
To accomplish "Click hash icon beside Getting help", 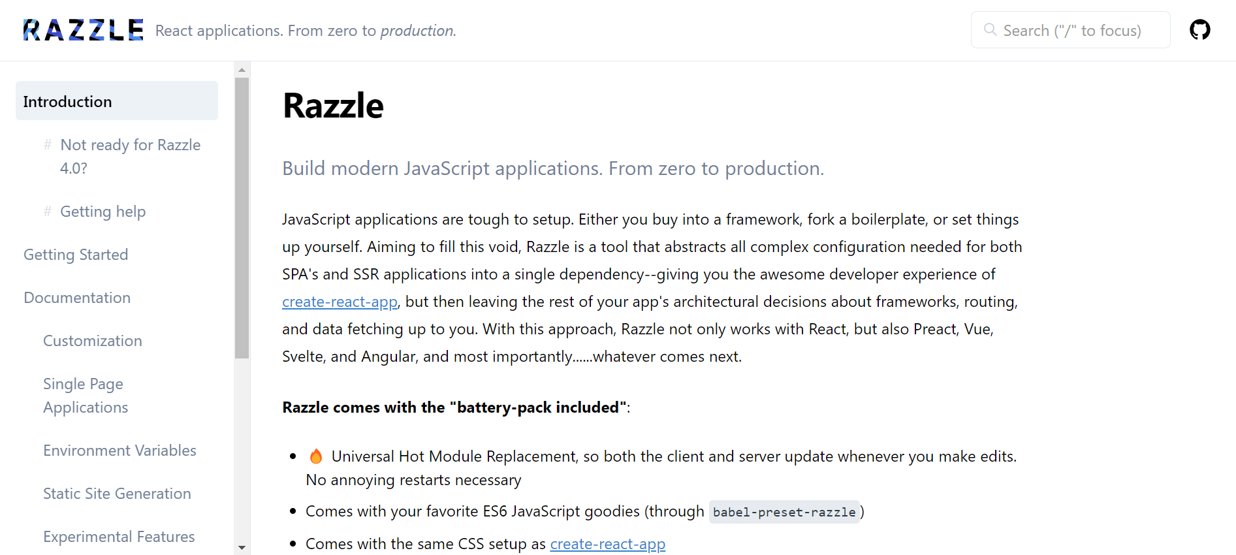I will [x=48, y=211].
